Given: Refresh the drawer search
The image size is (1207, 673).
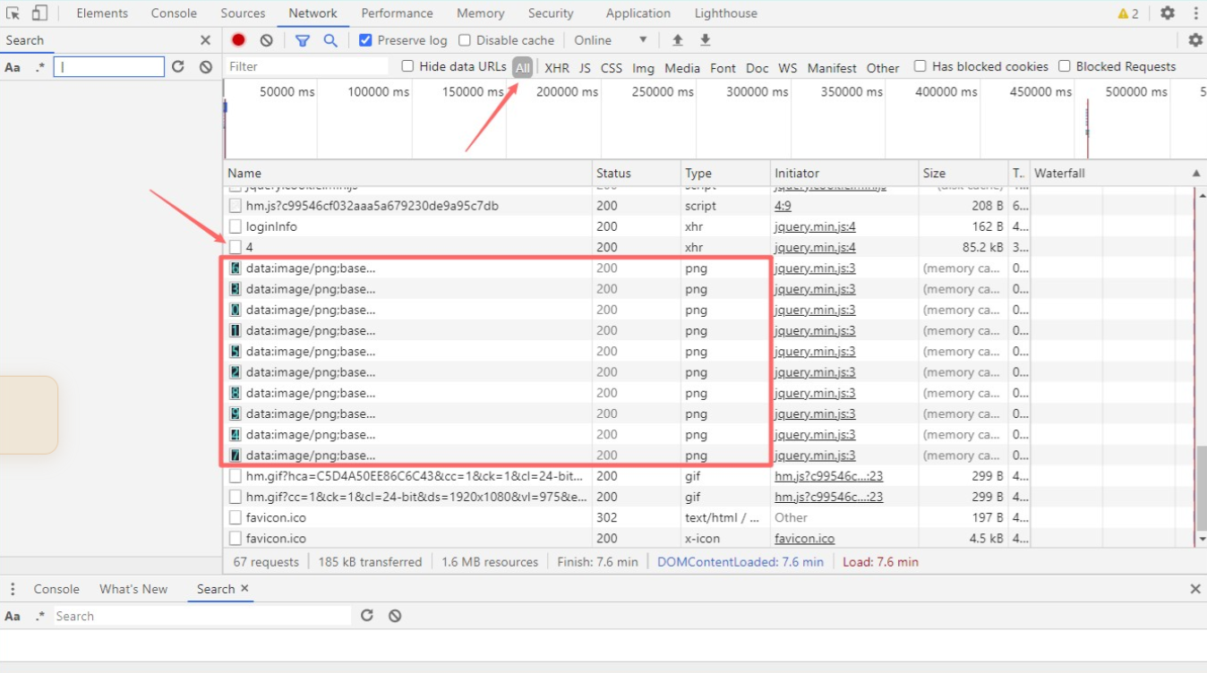Looking at the screenshot, I should (366, 616).
